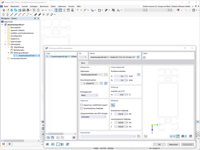Click the Anwenden button

[x=188, y=144]
